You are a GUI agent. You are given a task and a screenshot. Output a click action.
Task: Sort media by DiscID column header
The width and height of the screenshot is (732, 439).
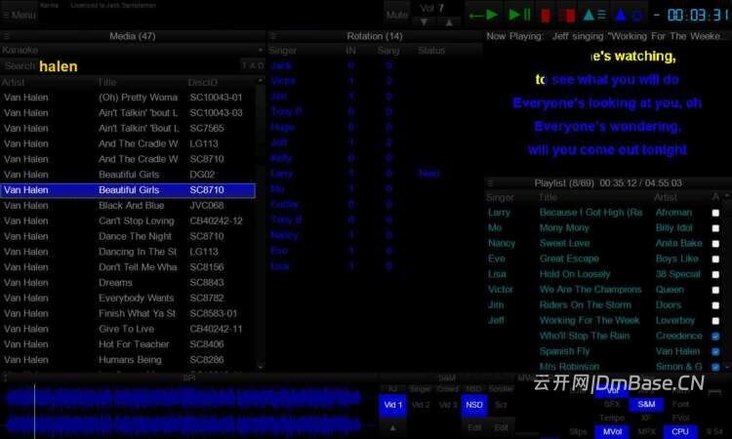tap(202, 82)
